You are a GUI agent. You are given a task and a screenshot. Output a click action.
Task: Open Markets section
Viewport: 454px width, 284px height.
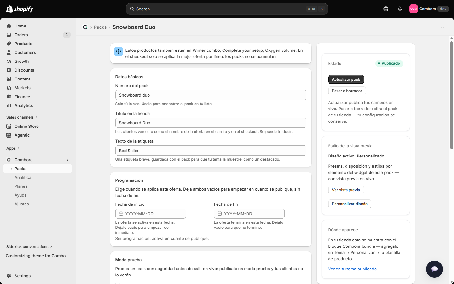point(38,88)
